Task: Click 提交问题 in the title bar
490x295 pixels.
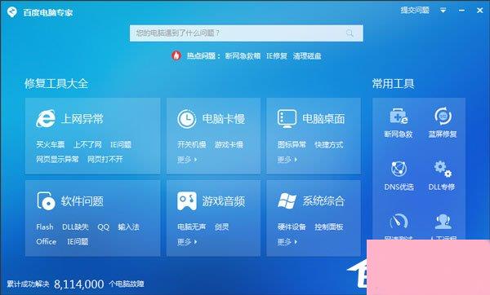Action: point(415,11)
